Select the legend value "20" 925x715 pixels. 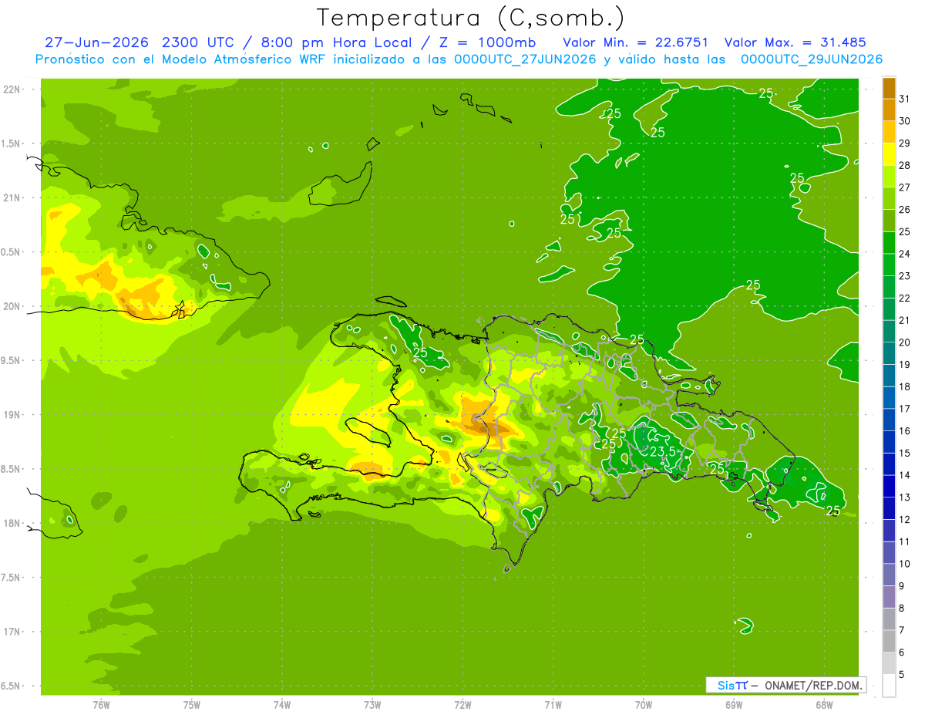[x=905, y=342]
